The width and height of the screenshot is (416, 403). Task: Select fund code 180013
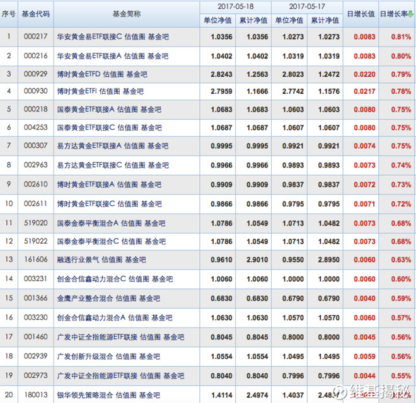tap(35, 395)
